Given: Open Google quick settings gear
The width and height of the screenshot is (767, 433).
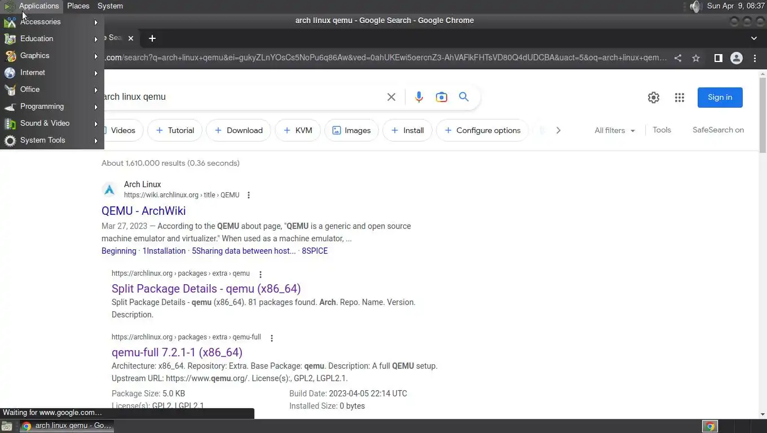Looking at the screenshot, I should 653,98.
